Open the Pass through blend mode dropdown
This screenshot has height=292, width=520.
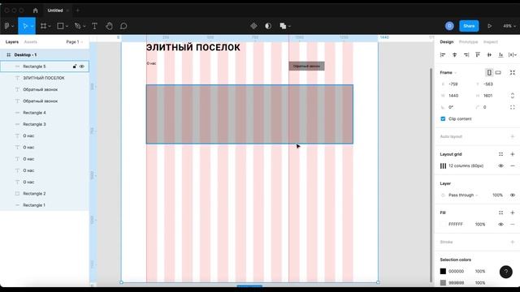click(x=463, y=195)
